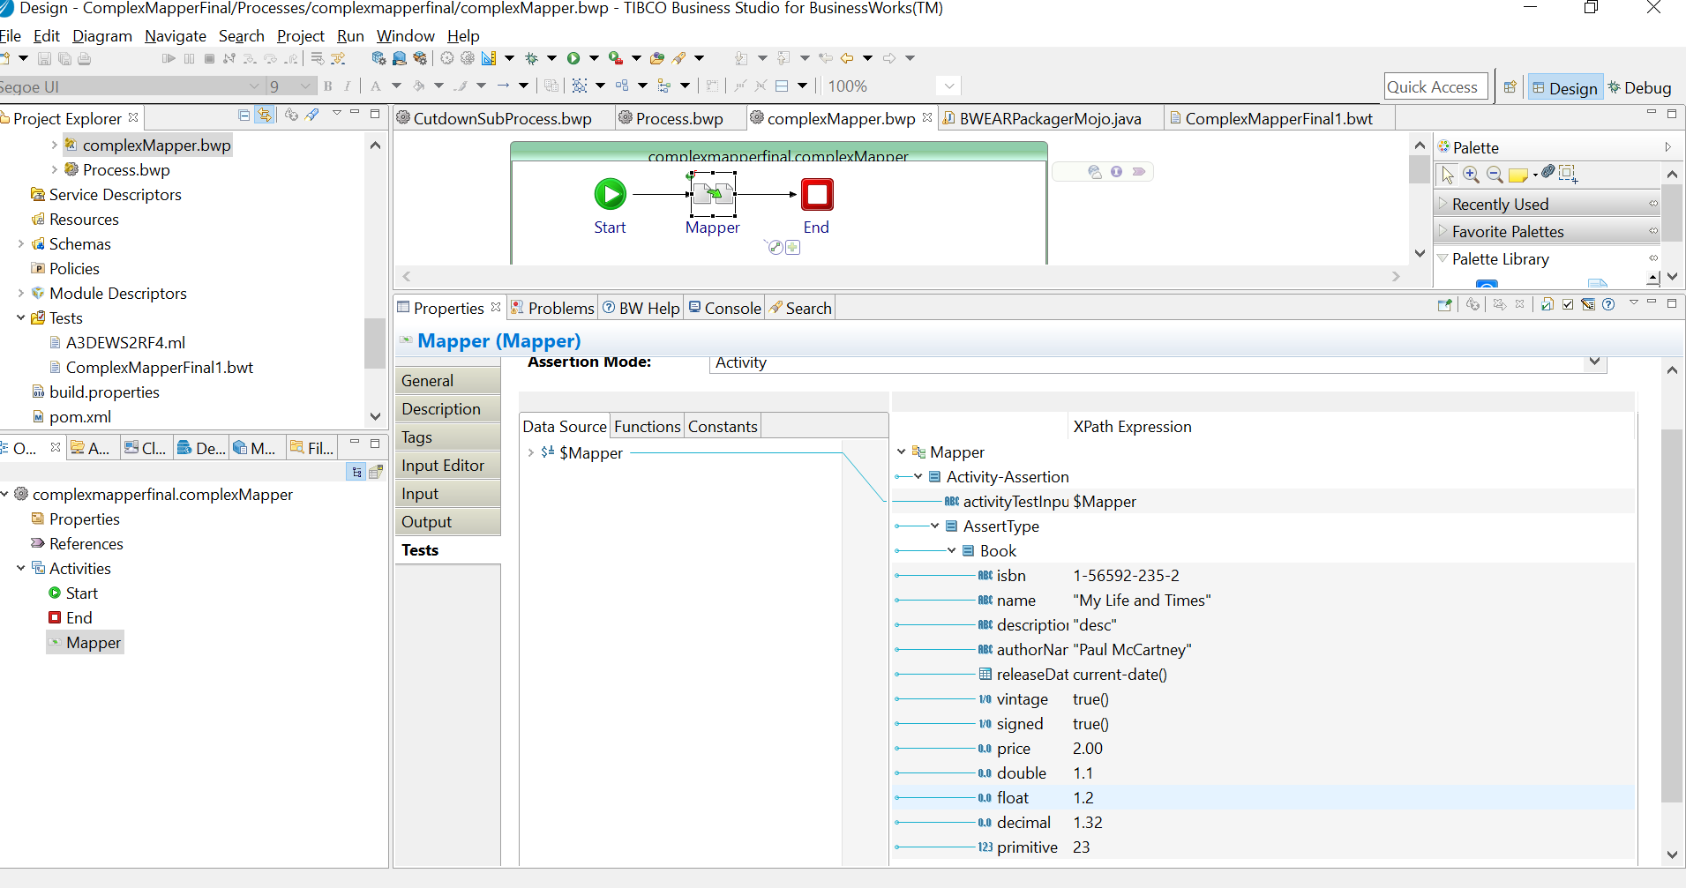Pick the yellow Note tool in palette

coord(1518,175)
